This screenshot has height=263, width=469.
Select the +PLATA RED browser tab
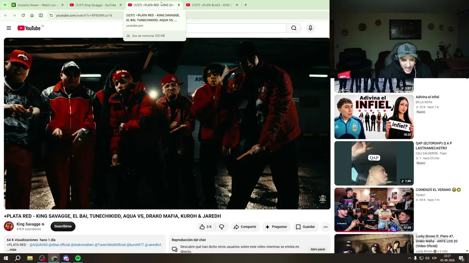coord(154,5)
